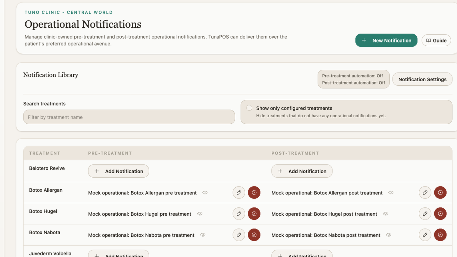Click Mock operational: Botox Hugel pre treatment text
Viewport: 457px width, 257px height.
tap(140, 214)
